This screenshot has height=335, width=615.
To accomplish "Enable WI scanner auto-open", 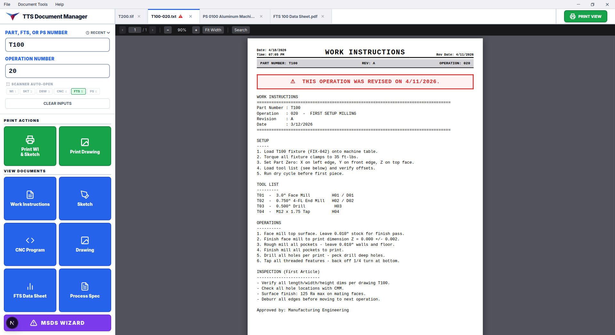I will click(12, 91).
